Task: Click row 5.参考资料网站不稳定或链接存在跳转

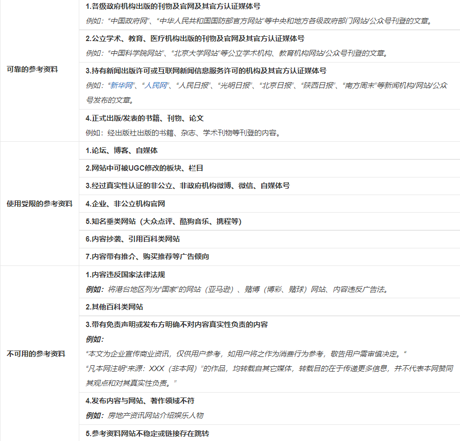Action: (x=269, y=433)
